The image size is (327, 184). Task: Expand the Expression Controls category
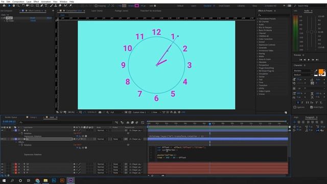[x=258, y=45]
